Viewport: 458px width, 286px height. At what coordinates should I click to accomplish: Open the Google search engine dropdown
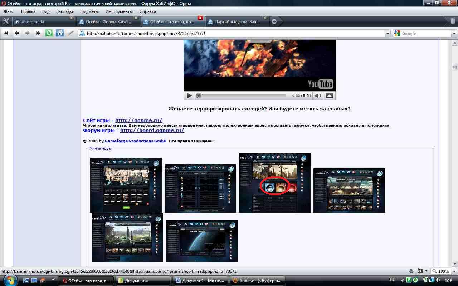coord(454,34)
